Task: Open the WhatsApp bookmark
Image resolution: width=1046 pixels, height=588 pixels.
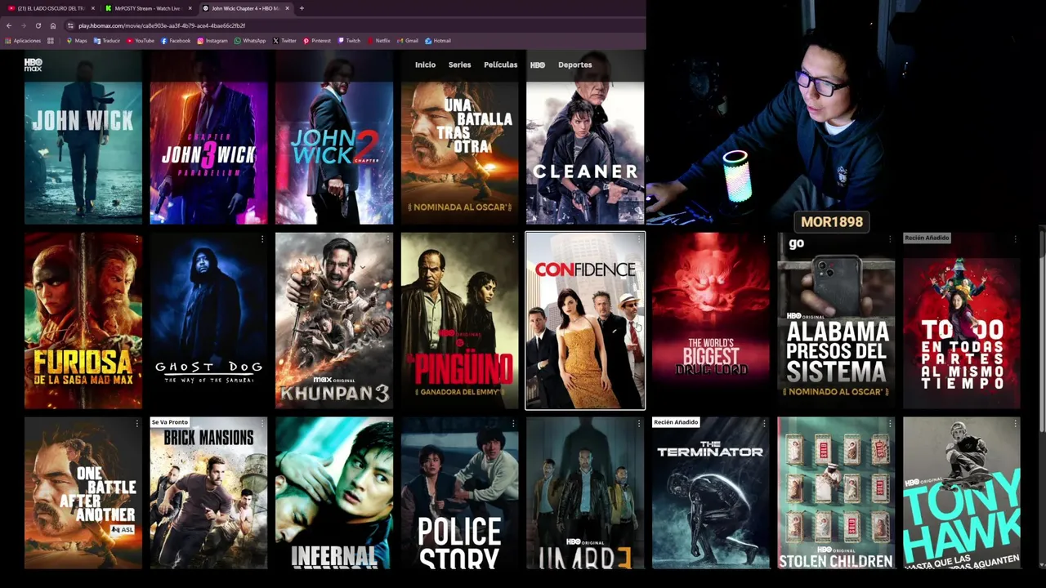Action: (x=250, y=40)
